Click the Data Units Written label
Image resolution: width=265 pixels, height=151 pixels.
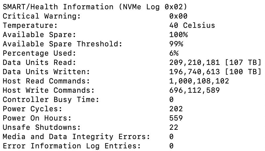coord(46,72)
